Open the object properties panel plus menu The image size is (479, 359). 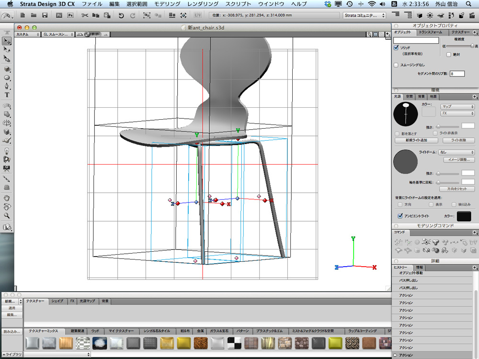[x=475, y=32]
